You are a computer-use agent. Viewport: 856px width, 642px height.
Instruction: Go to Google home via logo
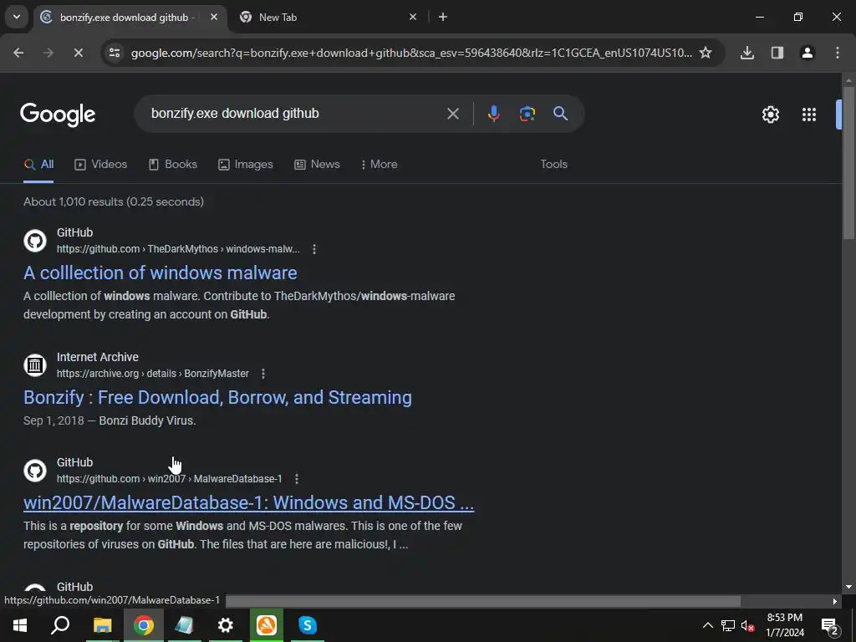pos(58,114)
